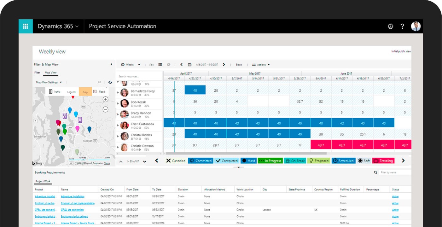Expand Cheri Castaneda resource row
442x227 pixels.
pos(118,125)
